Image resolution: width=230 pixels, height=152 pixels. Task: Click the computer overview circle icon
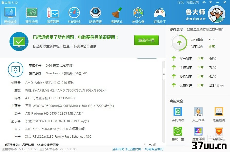(x=16, y=69)
